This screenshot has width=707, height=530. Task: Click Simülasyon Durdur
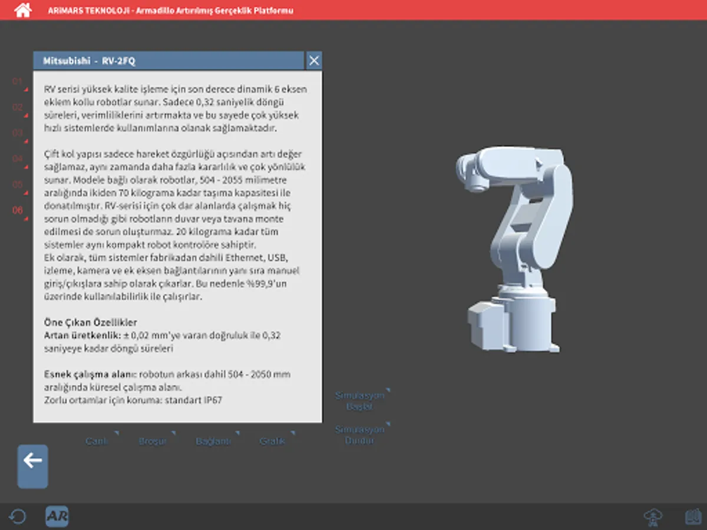coord(361,434)
